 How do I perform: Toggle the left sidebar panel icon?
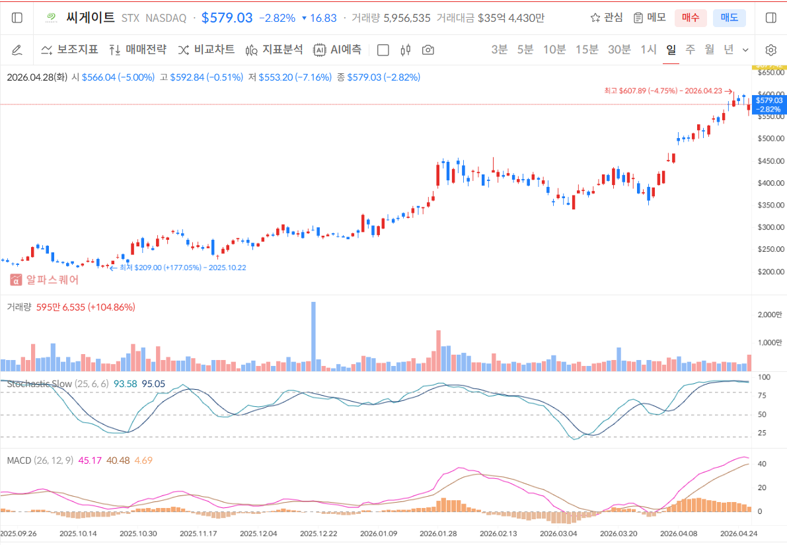17,18
